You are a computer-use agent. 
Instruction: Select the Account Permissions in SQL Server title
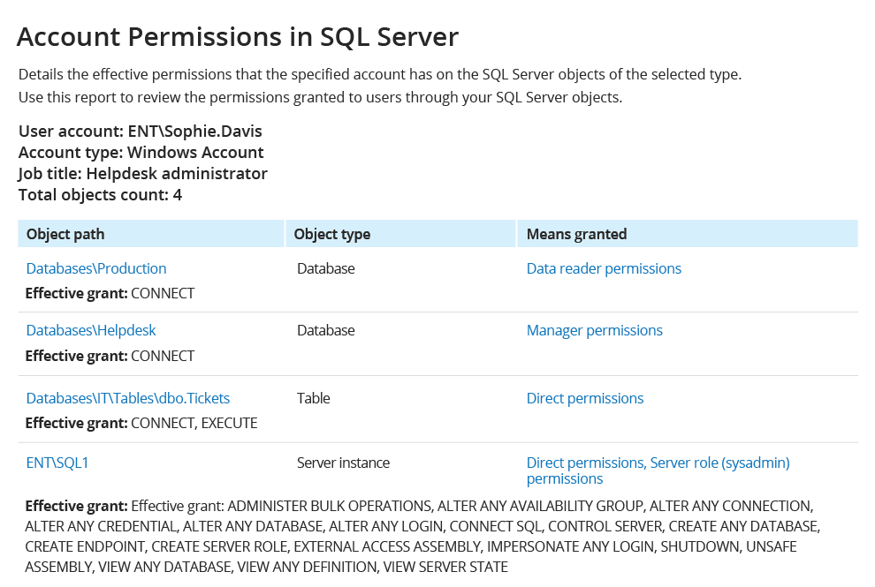pyautogui.click(x=237, y=36)
